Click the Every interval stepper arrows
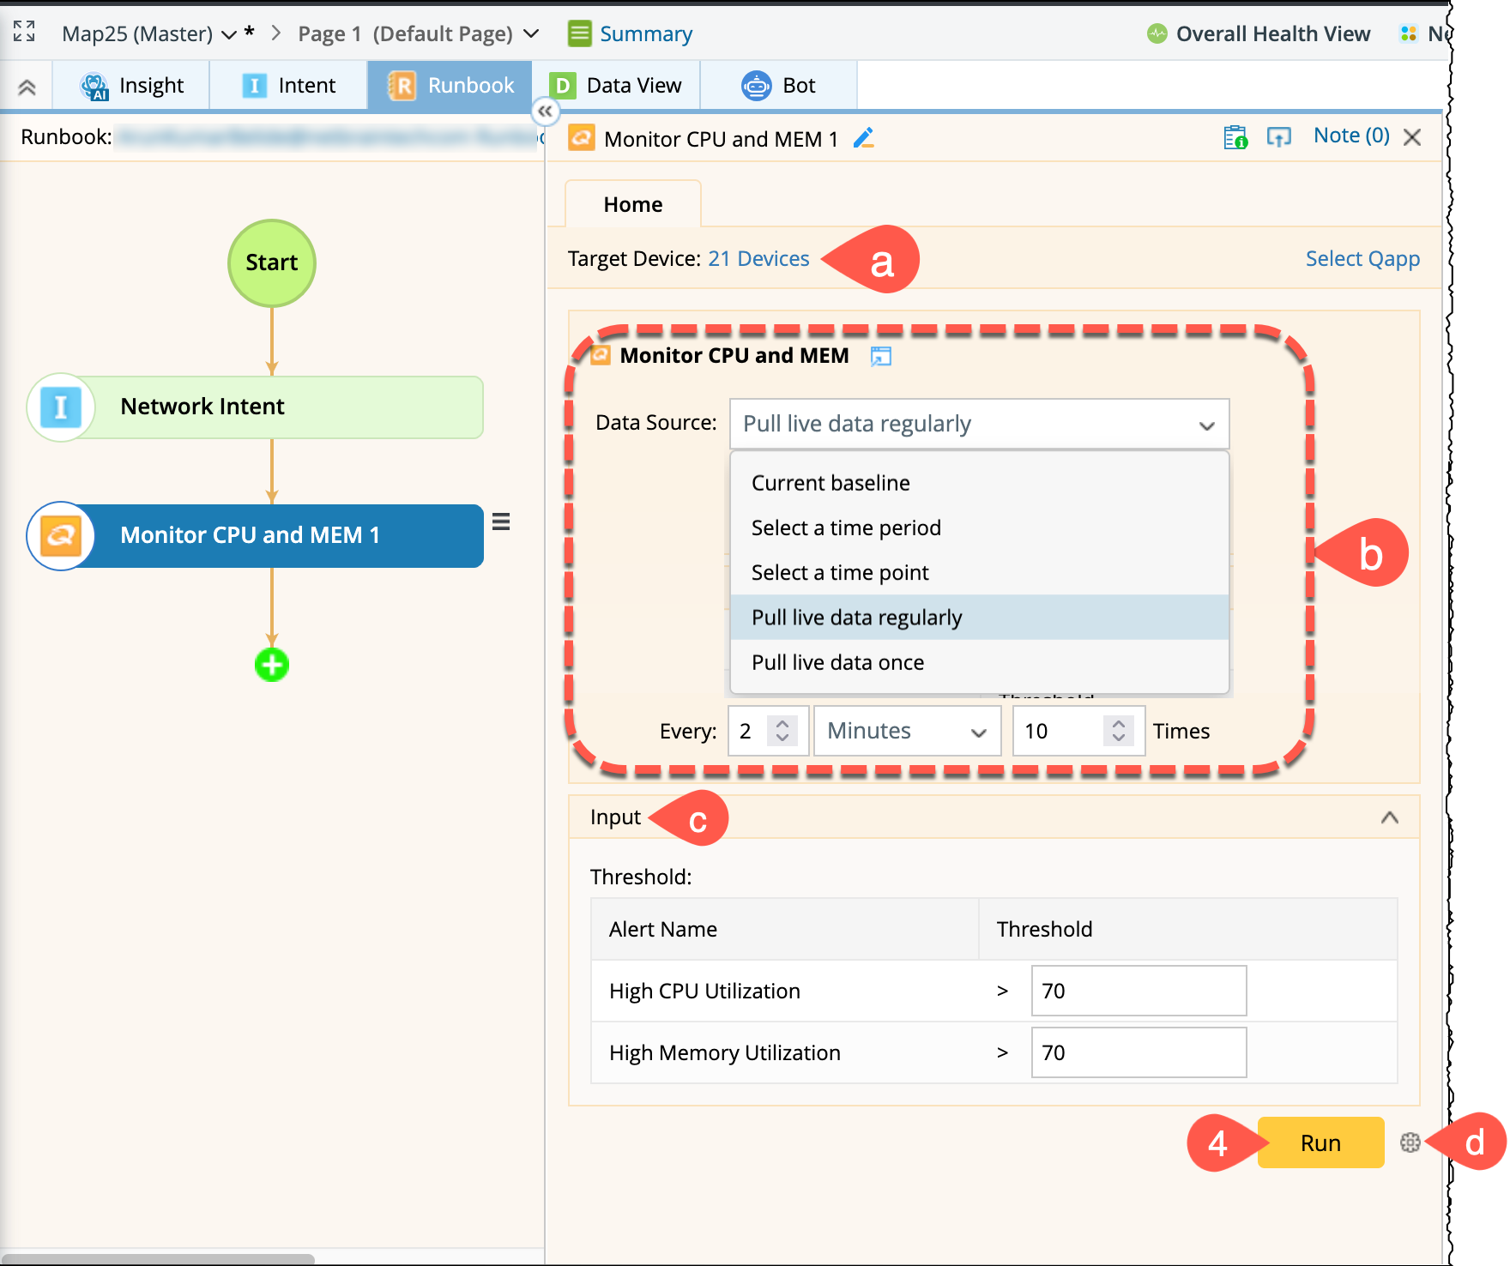Image resolution: width=1510 pixels, height=1266 pixels. [x=782, y=731]
